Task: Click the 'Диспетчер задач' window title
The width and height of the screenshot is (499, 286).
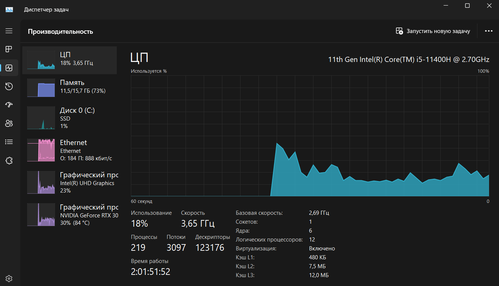Action: coord(46,10)
